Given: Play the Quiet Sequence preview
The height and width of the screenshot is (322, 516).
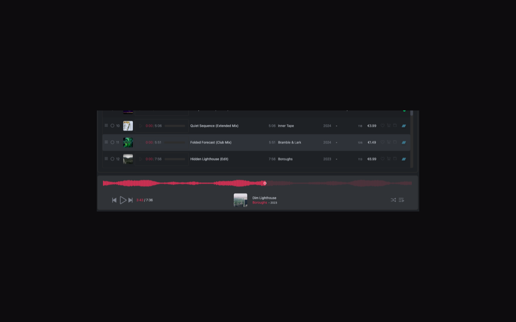Looking at the screenshot, I should [141, 126].
